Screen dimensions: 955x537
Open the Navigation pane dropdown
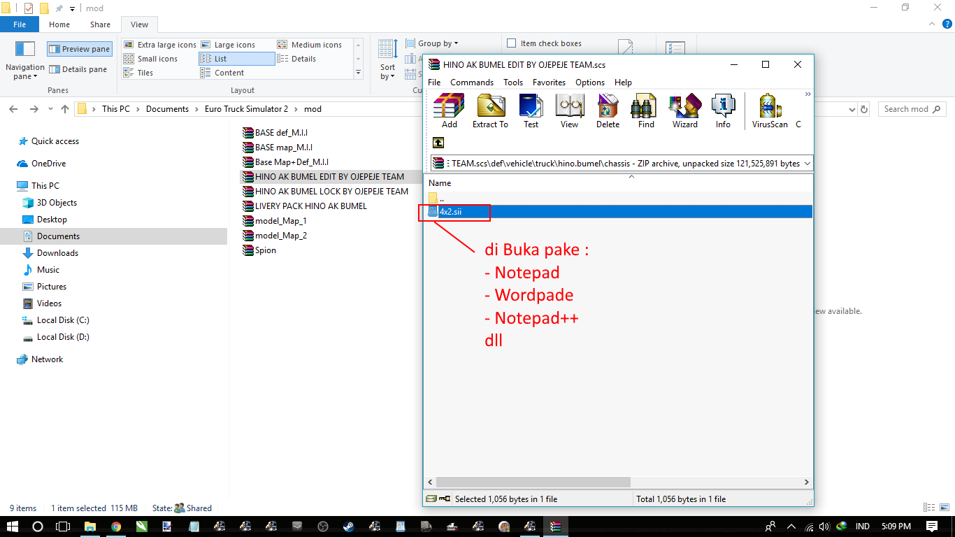24,62
